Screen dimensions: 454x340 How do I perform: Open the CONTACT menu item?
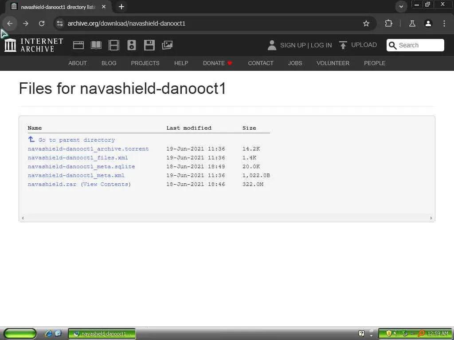click(261, 63)
